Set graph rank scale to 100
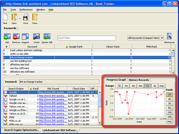Image resolution: width=179 pixels, height=134 pixels. coord(169,113)
